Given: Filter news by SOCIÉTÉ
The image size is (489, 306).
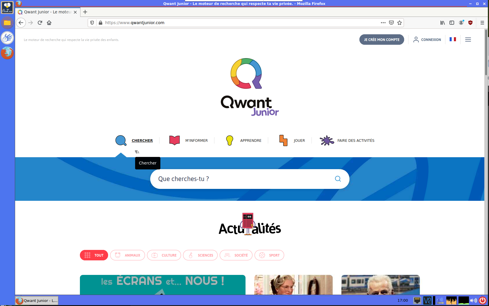Looking at the screenshot, I should 236,255.
